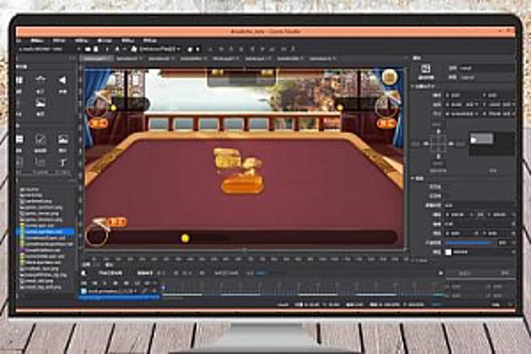Click the frame marker at the timeline start
Screen dimensions: 531x354
163,288
